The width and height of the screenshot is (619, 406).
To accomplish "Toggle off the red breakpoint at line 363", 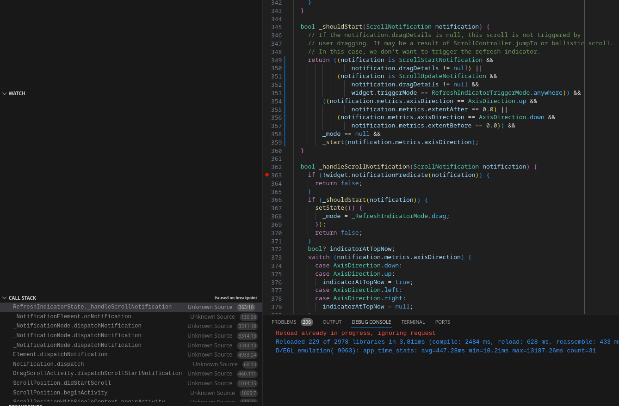I will click(267, 175).
